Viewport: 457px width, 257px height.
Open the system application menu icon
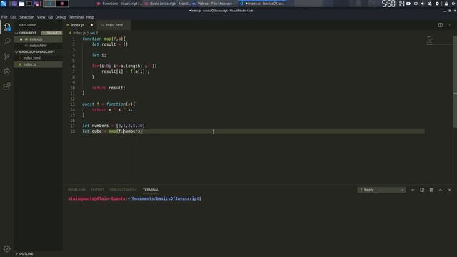4,4
